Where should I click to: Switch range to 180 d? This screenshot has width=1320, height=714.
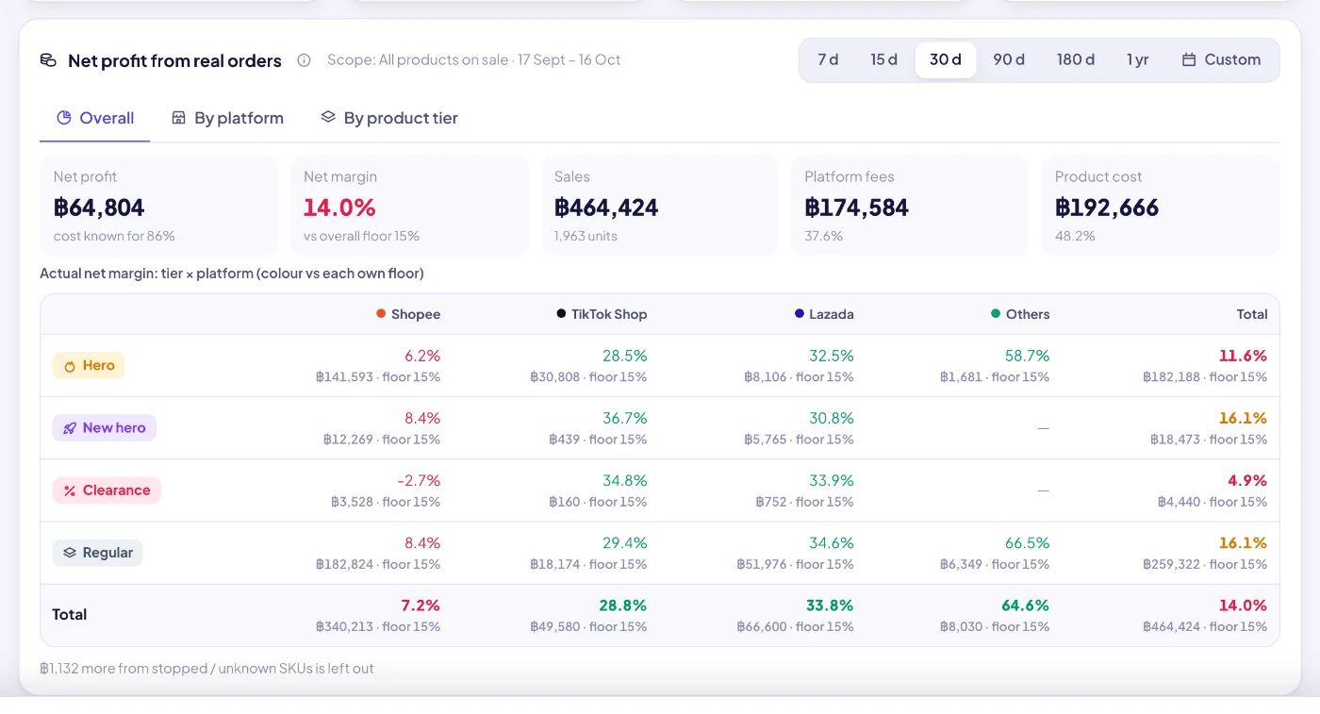(x=1076, y=60)
